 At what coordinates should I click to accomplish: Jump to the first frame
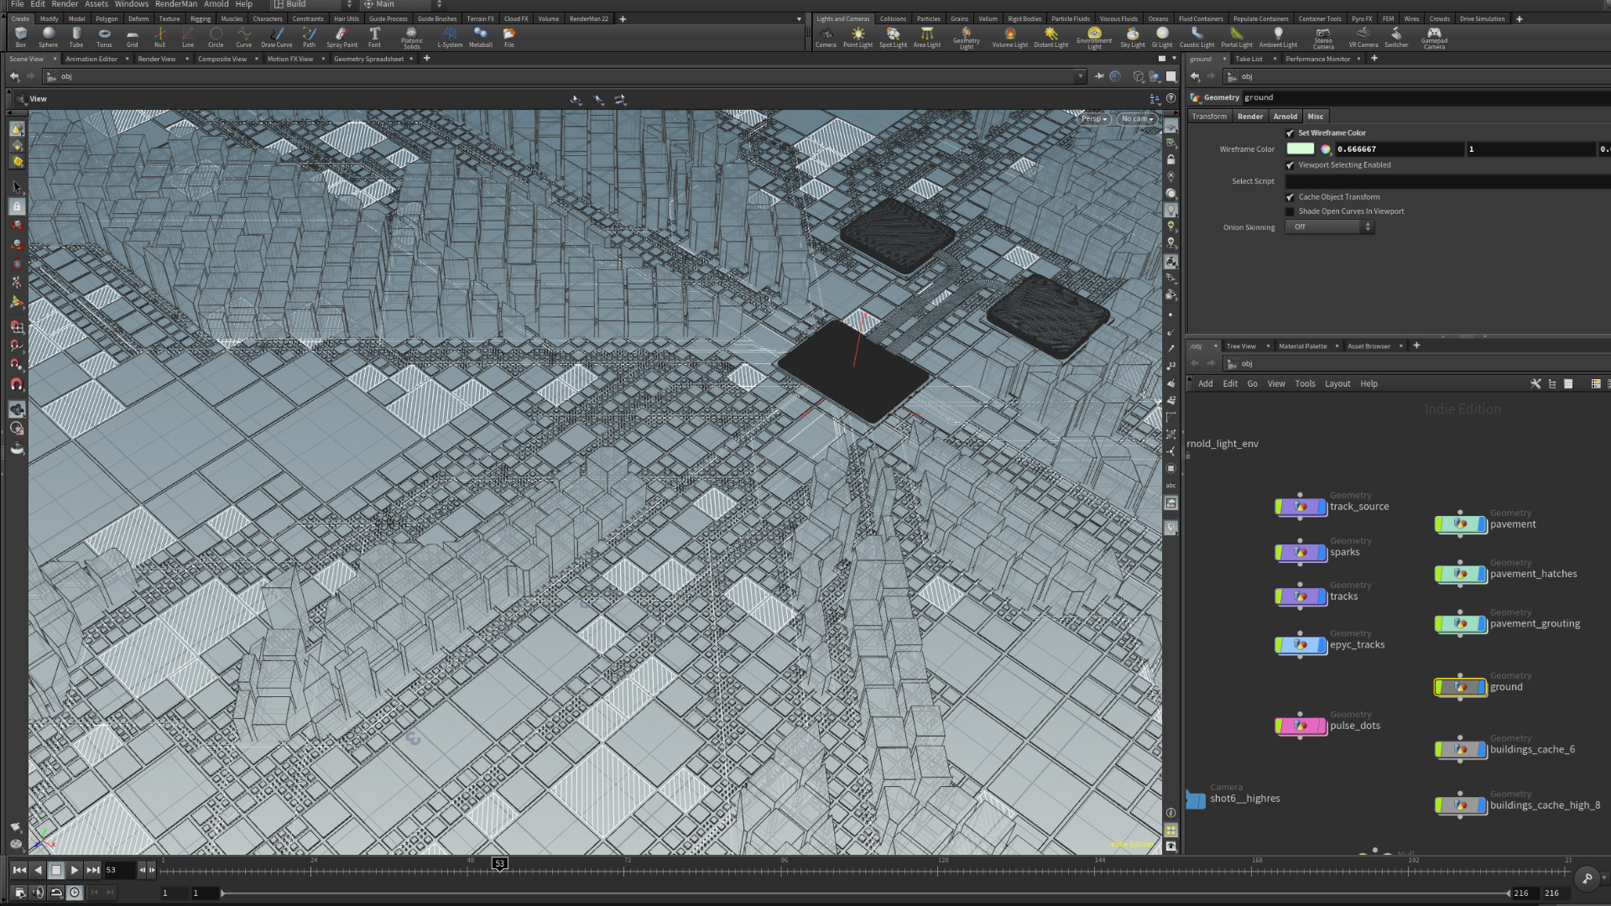tap(19, 870)
